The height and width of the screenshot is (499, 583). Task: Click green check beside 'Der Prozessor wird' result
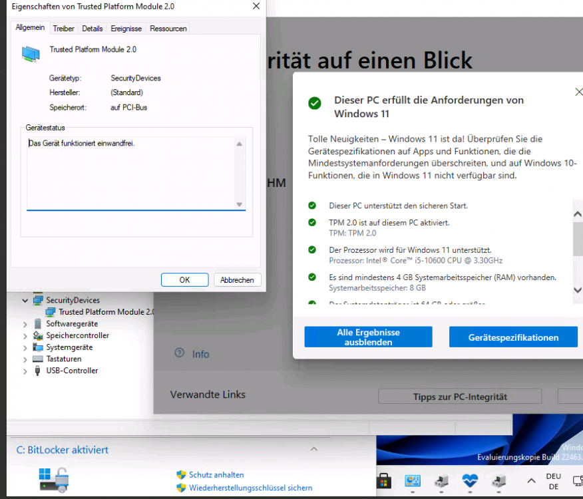point(312,249)
